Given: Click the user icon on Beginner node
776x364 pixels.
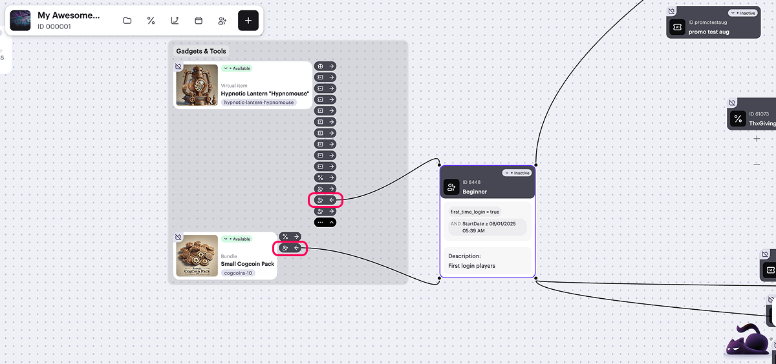Looking at the screenshot, I should tap(451, 187).
